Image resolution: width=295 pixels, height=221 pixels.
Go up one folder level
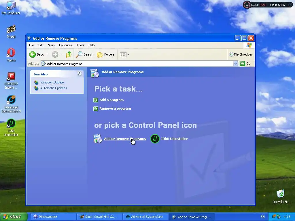(x=69, y=54)
